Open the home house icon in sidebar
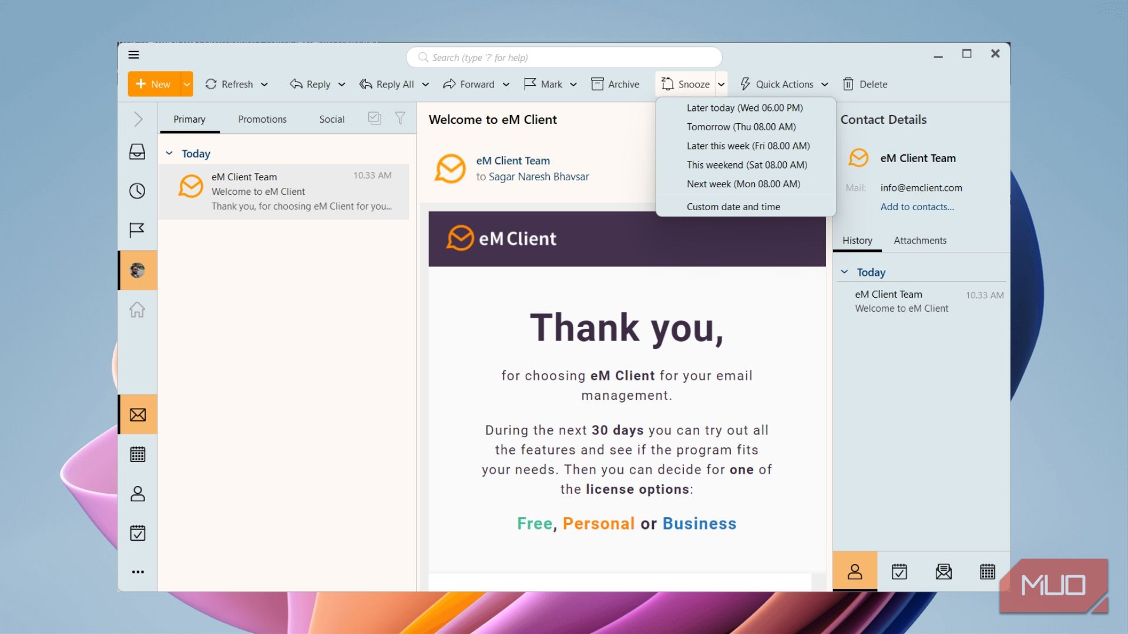This screenshot has width=1128, height=634. [x=137, y=309]
